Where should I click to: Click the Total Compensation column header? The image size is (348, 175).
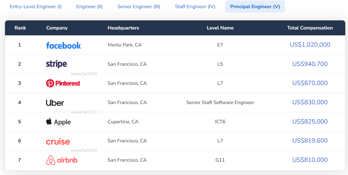pos(310,28)
